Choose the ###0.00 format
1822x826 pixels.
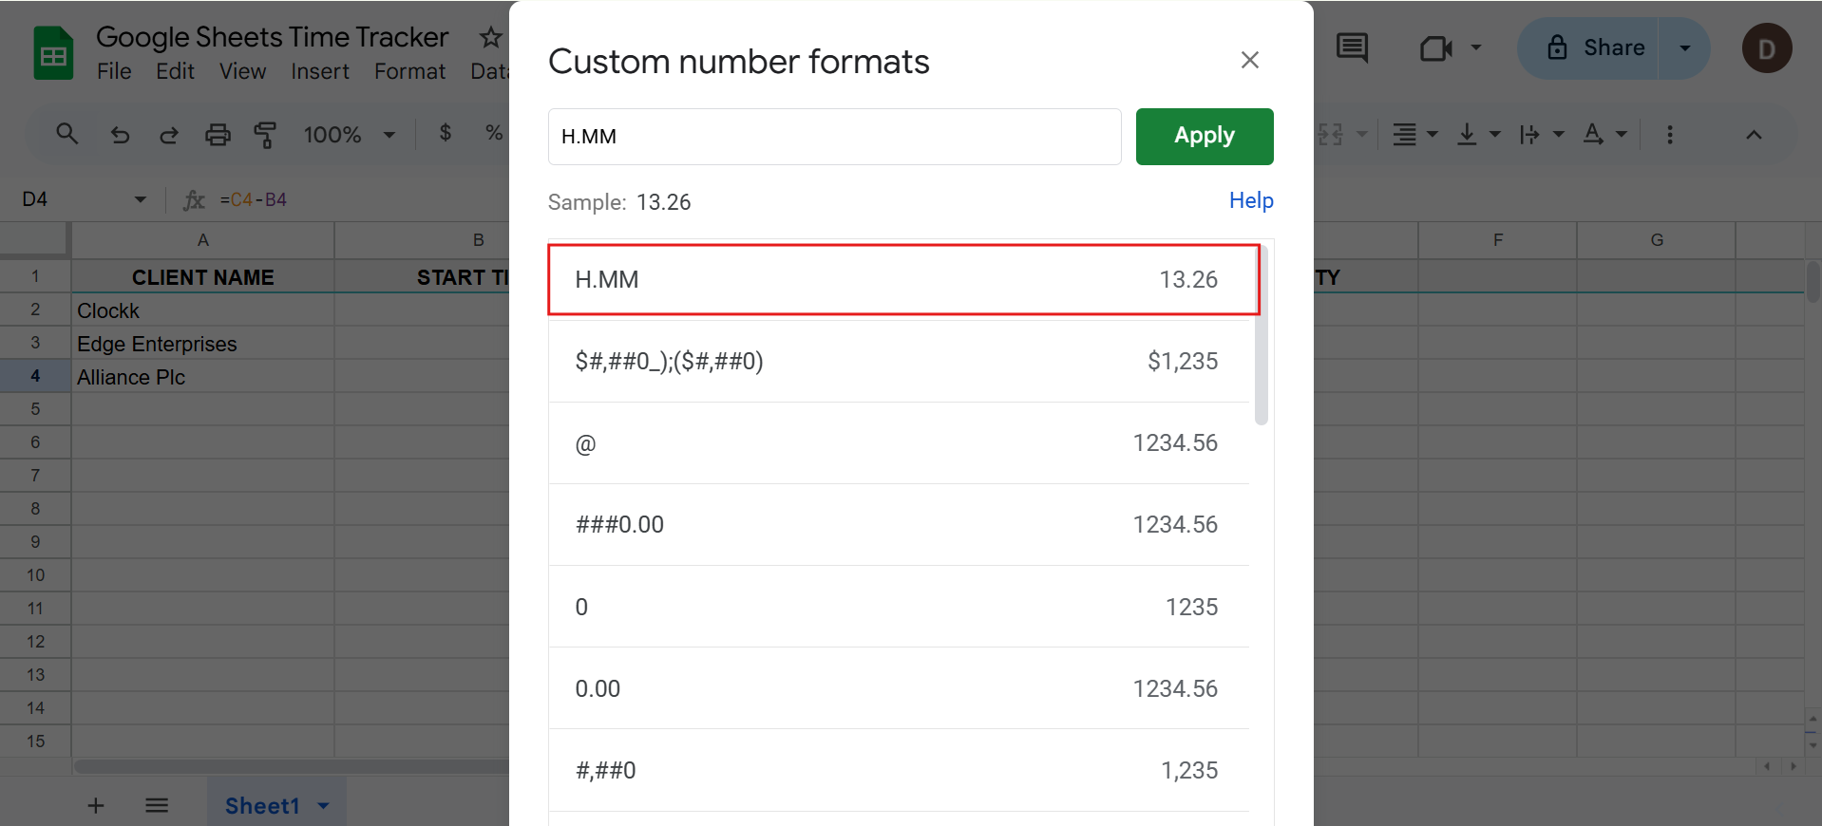[x=899, y=525]
